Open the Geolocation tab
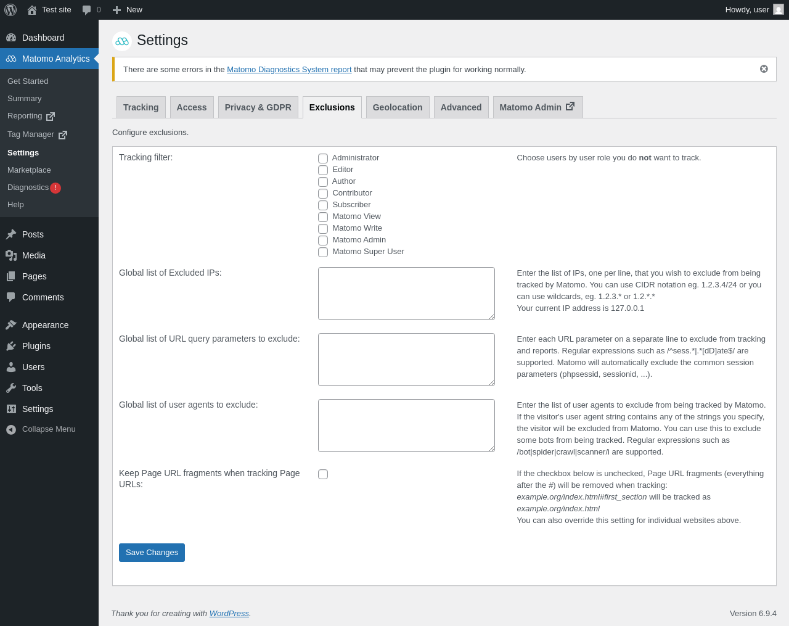 pos(398,107)
